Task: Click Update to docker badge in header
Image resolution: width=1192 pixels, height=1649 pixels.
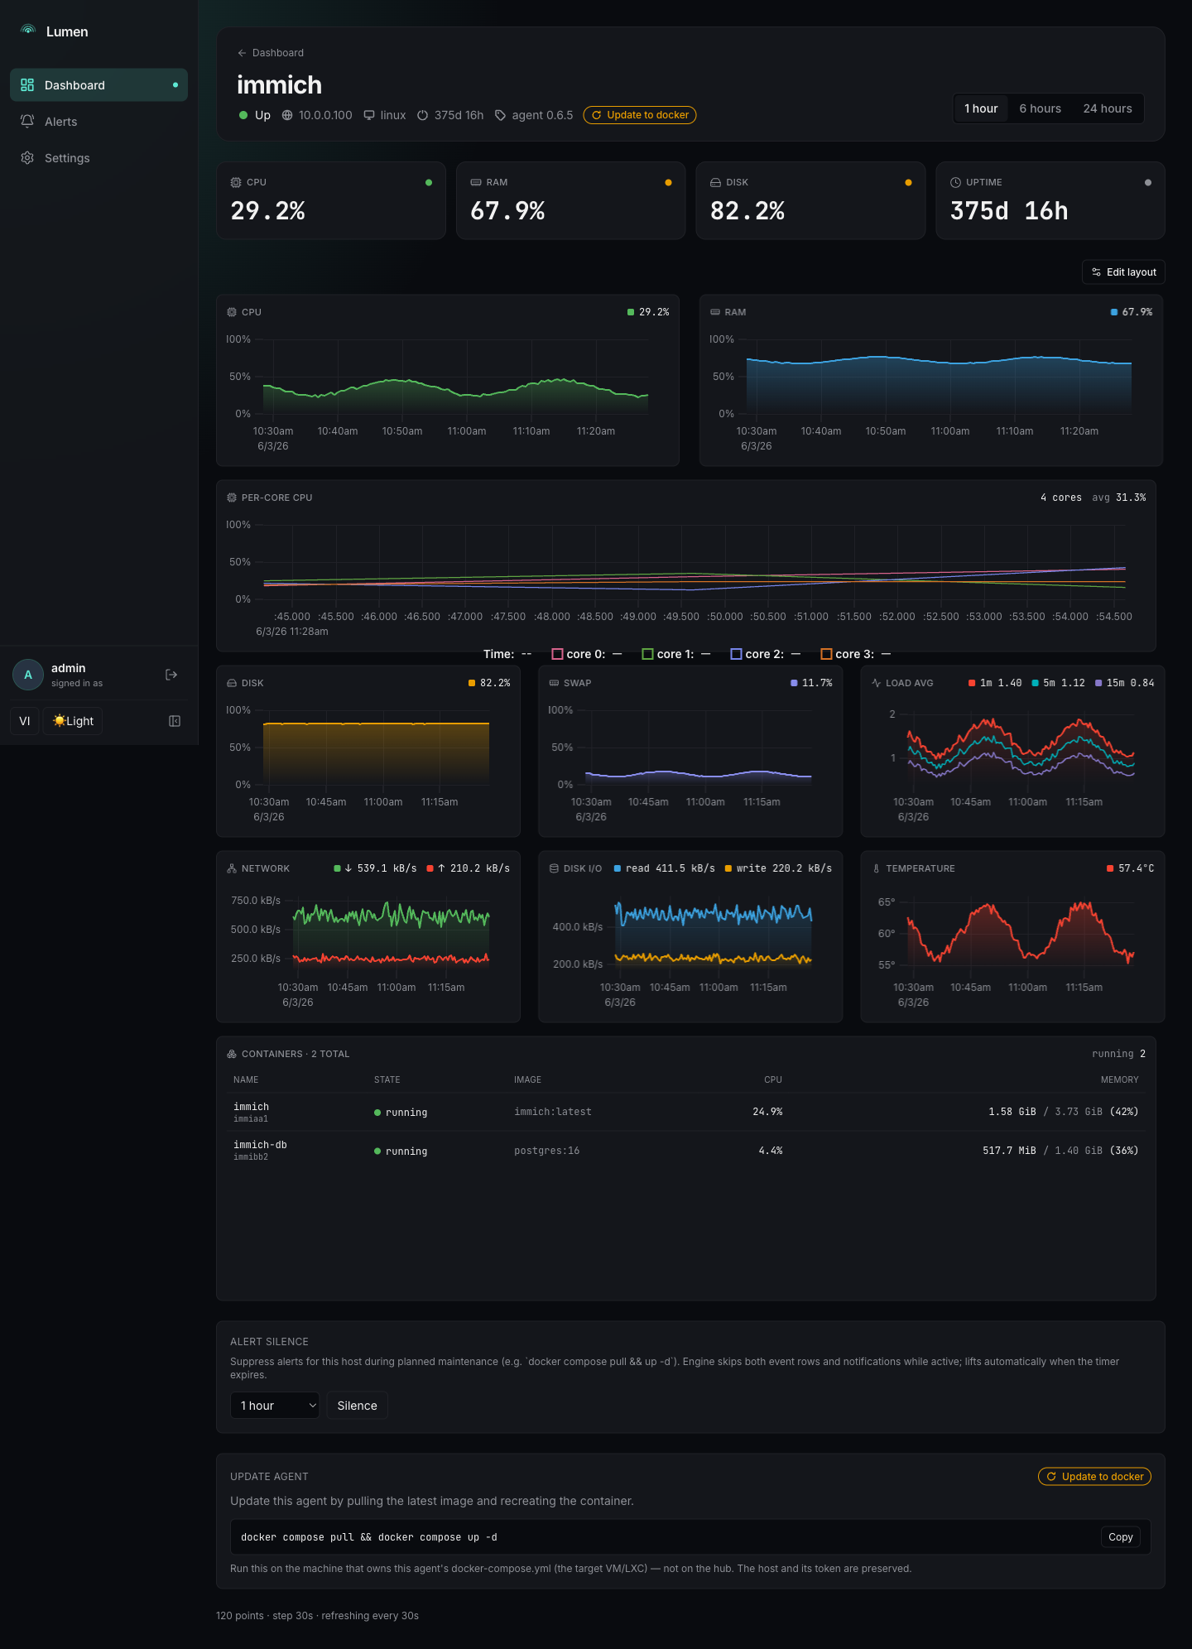Action: click(640, 115)
